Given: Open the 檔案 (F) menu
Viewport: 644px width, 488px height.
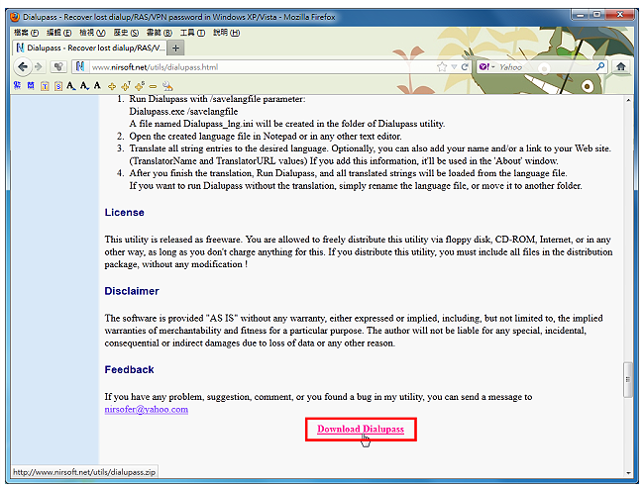Looking at the screenshot, I should coord(27,33).
